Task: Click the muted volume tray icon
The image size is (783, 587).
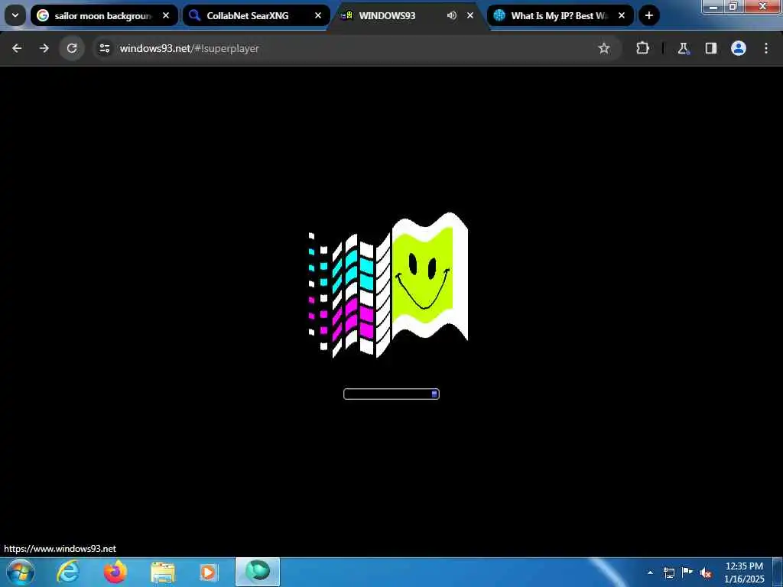Action: click(x=706, y=572)
